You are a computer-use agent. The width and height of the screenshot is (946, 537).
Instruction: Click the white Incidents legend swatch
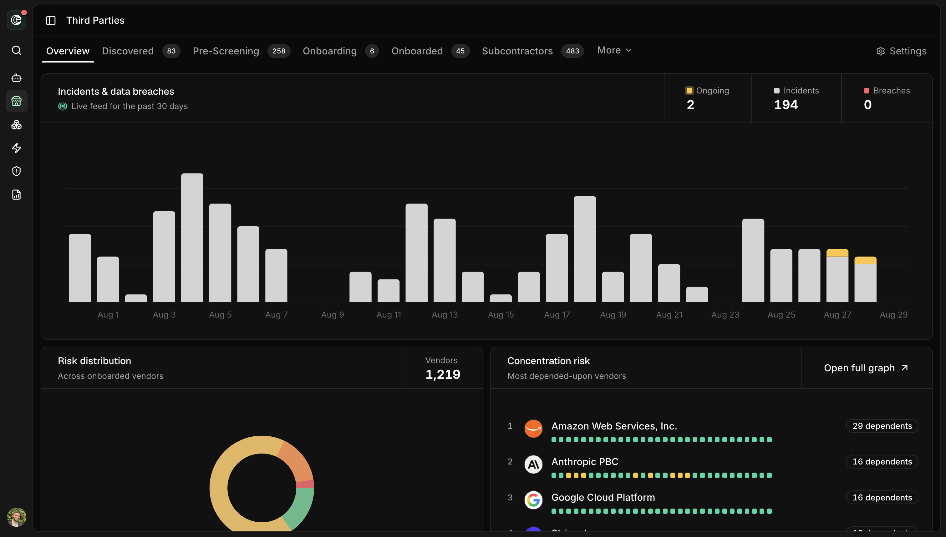coord(776,91)
